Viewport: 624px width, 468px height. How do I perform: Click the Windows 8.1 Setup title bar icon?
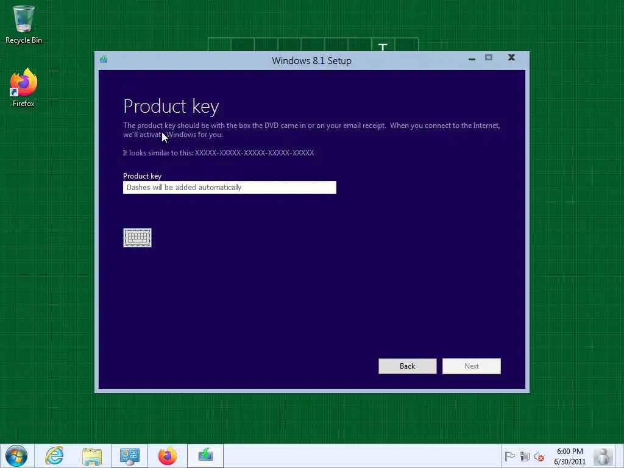point(104,59)
